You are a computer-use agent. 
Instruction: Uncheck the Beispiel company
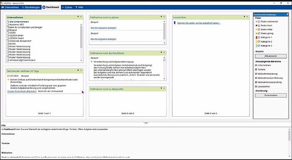tap(8, 30)
